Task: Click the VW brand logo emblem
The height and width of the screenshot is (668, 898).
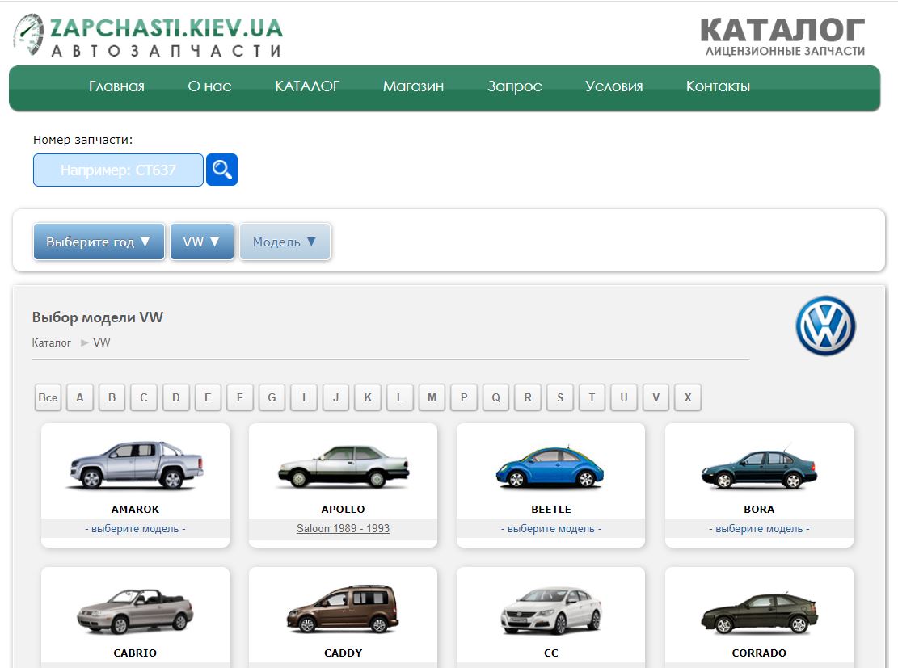Action: (825, 326)
